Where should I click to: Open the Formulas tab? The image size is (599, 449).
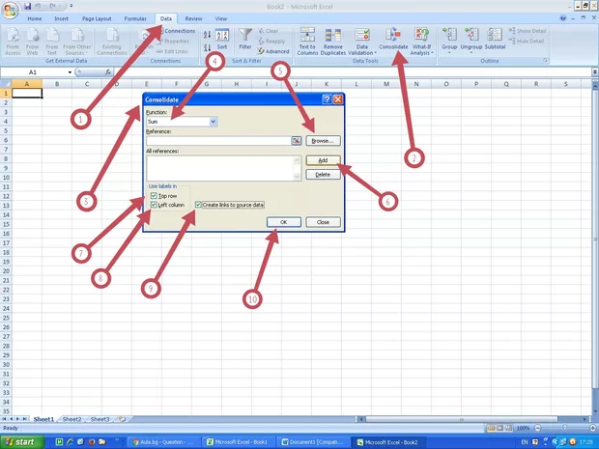tap(135, 18)
